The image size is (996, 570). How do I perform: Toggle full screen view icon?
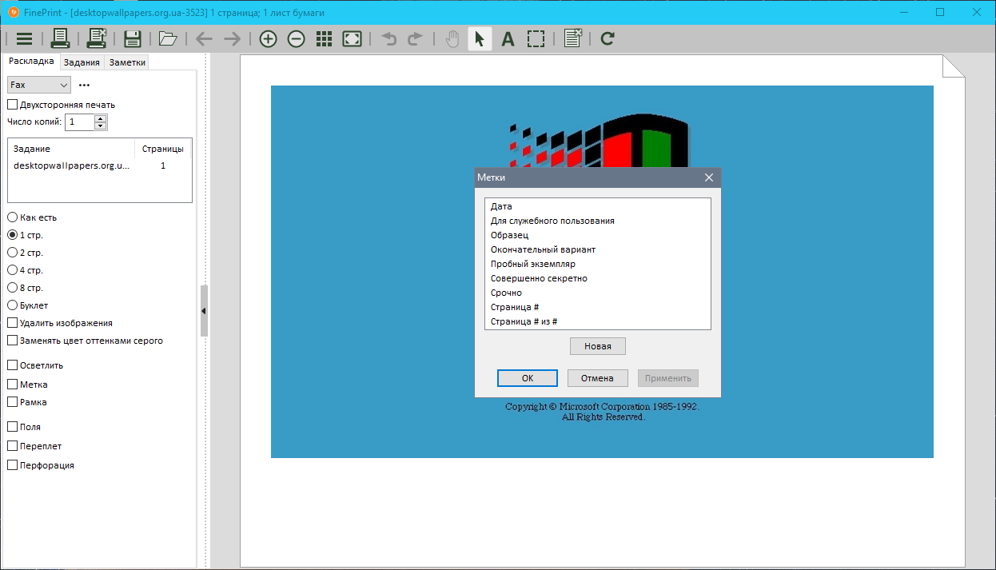(x=352, y=38)
